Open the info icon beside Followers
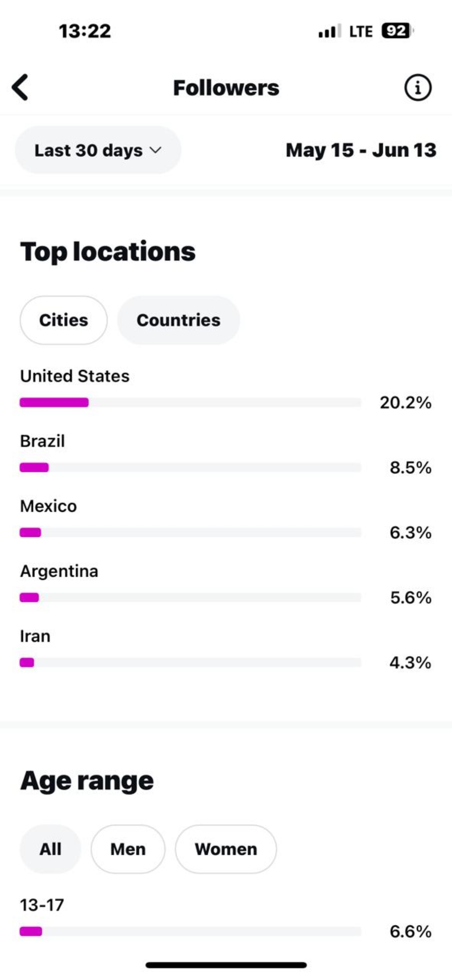The height and width of the screenshot is (978, 452). [x=418, y=87]
